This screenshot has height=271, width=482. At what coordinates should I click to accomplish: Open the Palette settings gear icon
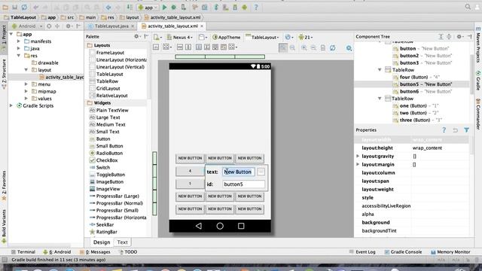pyautogui.click(x=136, y=36)
